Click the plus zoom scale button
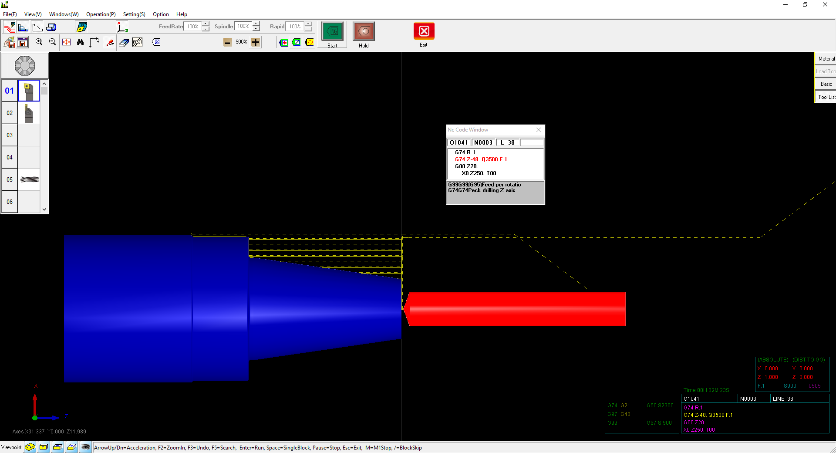The image size is (836, 453). (x=256, y=42)
